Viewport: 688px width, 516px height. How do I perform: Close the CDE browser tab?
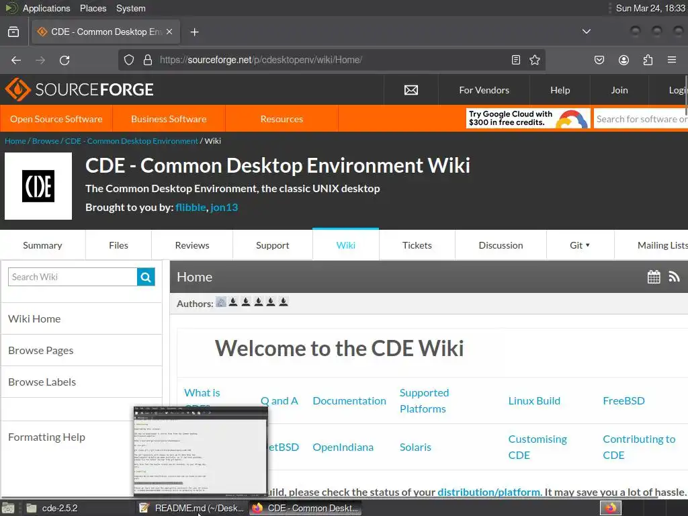point(169,32)
